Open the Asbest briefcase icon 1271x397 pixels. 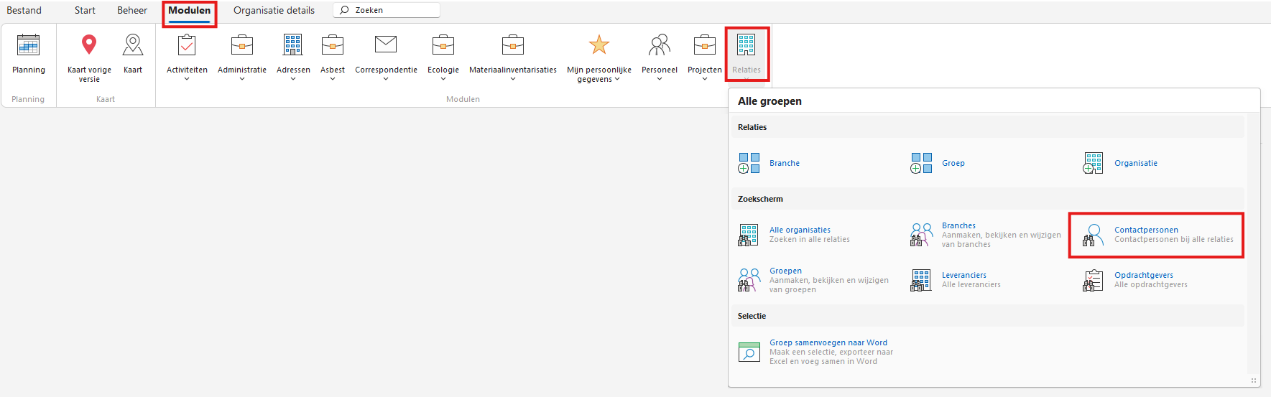tap(333, 45)
